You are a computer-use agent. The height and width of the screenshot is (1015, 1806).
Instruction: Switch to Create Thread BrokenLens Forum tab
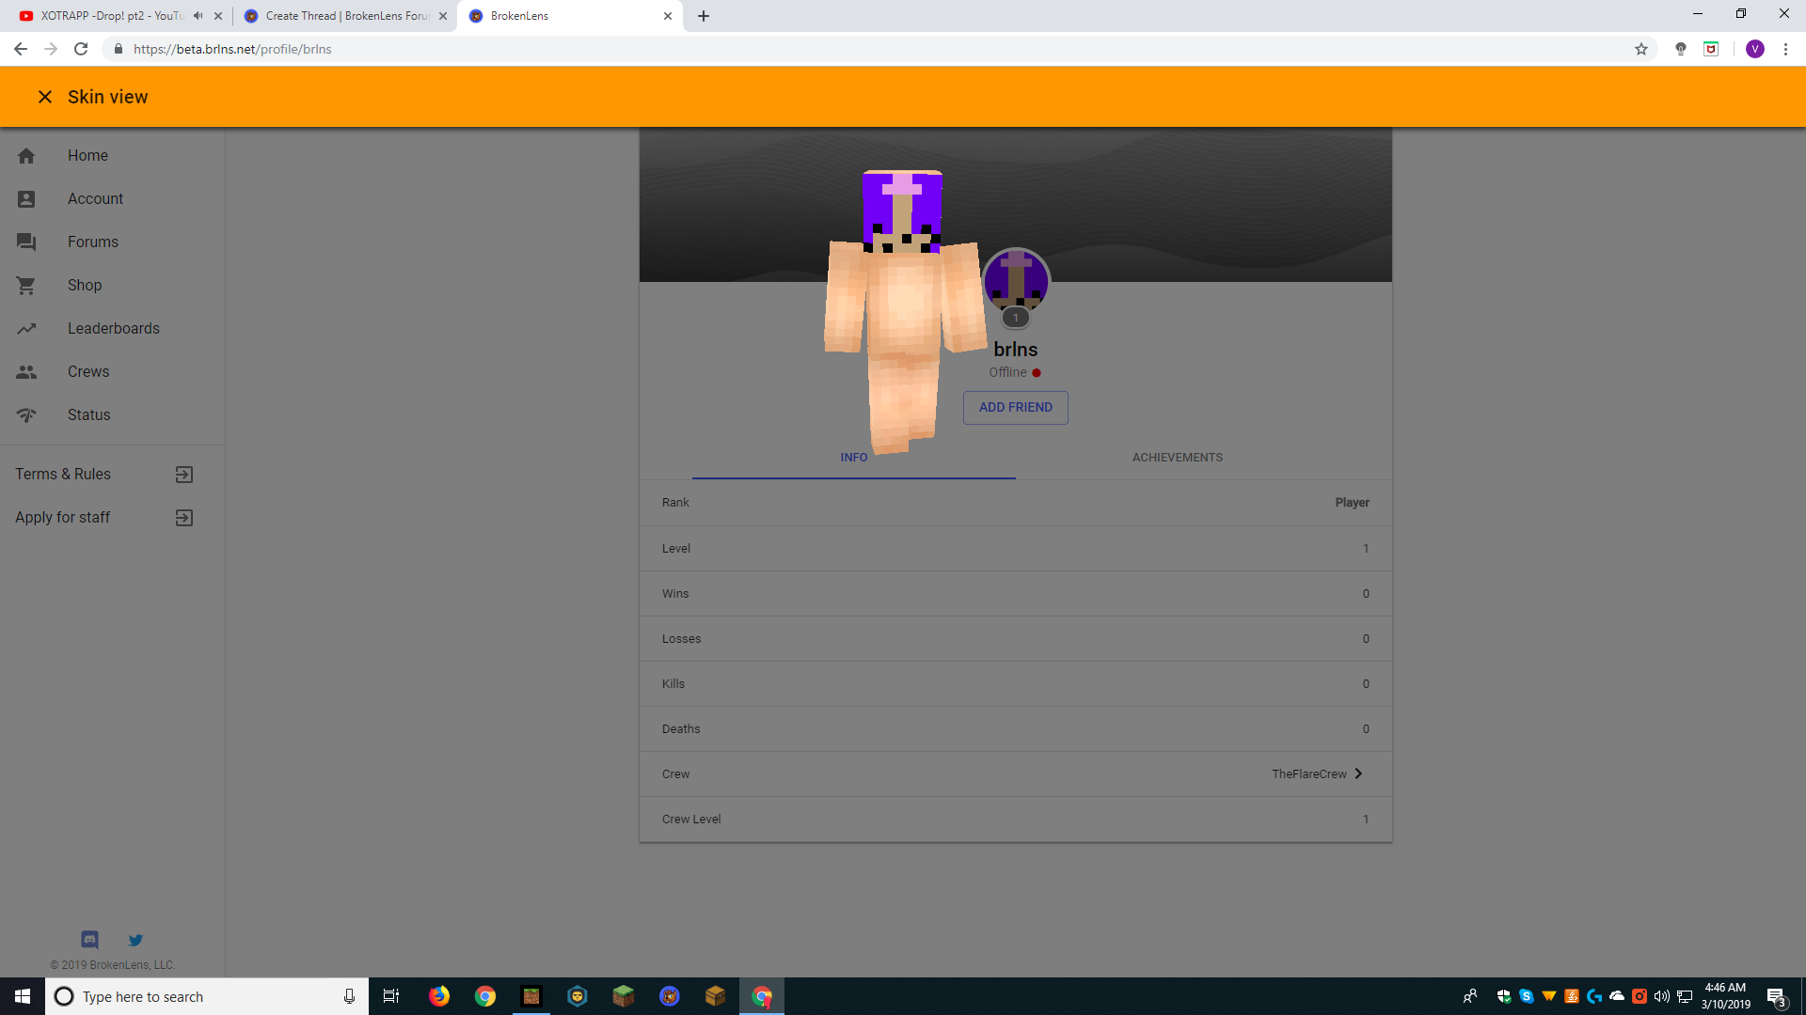346,16
